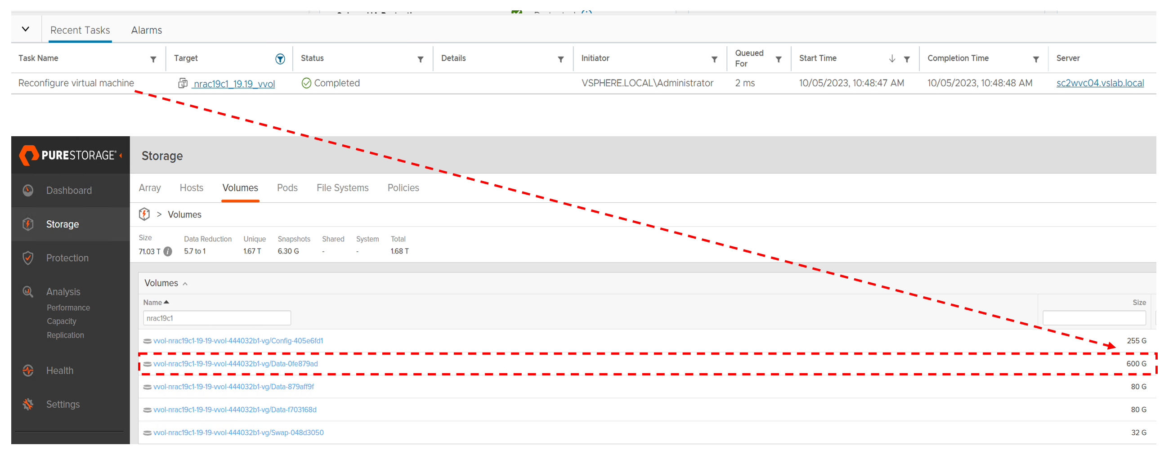Focus the Size filter input field

[x=1094, y=318]
